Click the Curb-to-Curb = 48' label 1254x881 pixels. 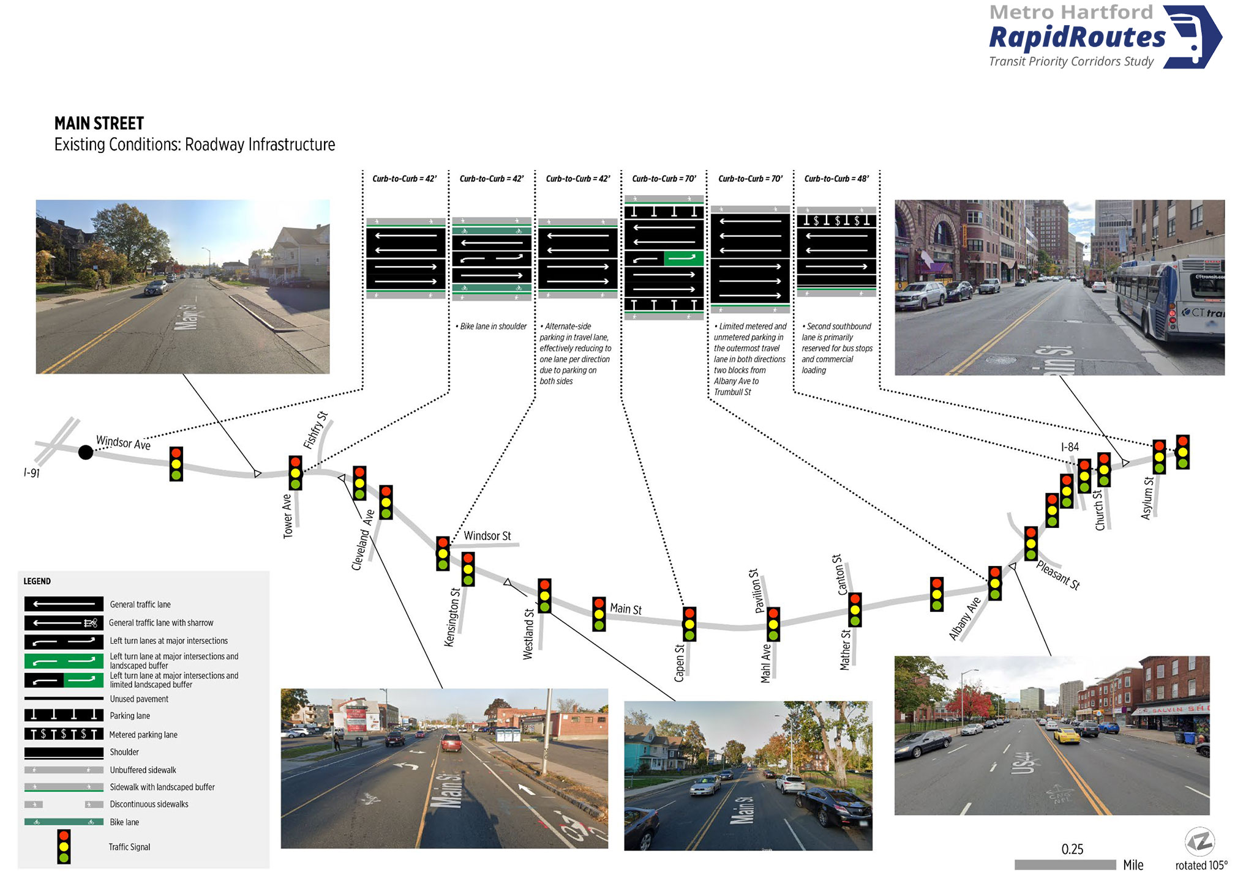pos(836,179)
